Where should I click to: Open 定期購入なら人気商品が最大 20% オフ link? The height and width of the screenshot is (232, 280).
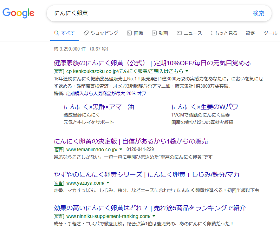point(106,93)
